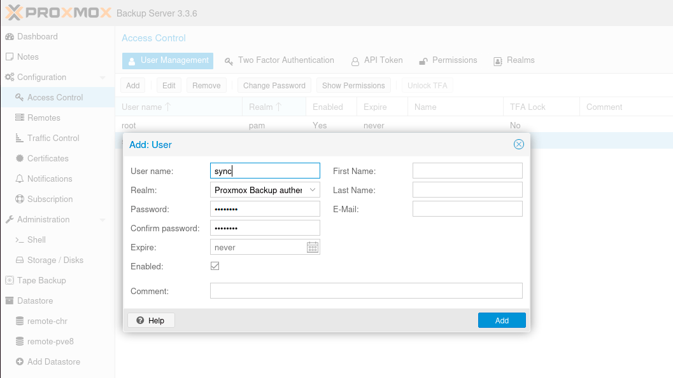Image resolution: width=673 pixels, height=378 pixels.
Task: Click the remote-chr datastore icon
Action: coord(20,321)
